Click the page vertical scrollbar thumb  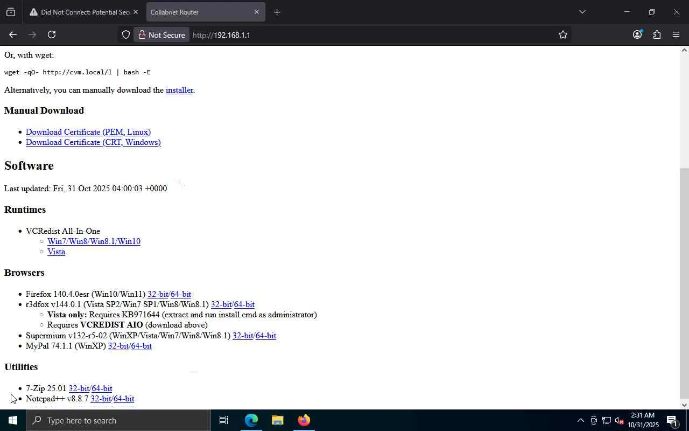[684, 282]
